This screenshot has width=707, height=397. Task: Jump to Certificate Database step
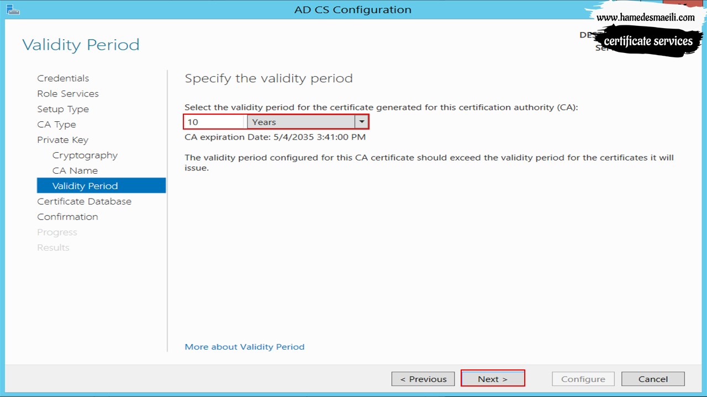tap(84, 201)
